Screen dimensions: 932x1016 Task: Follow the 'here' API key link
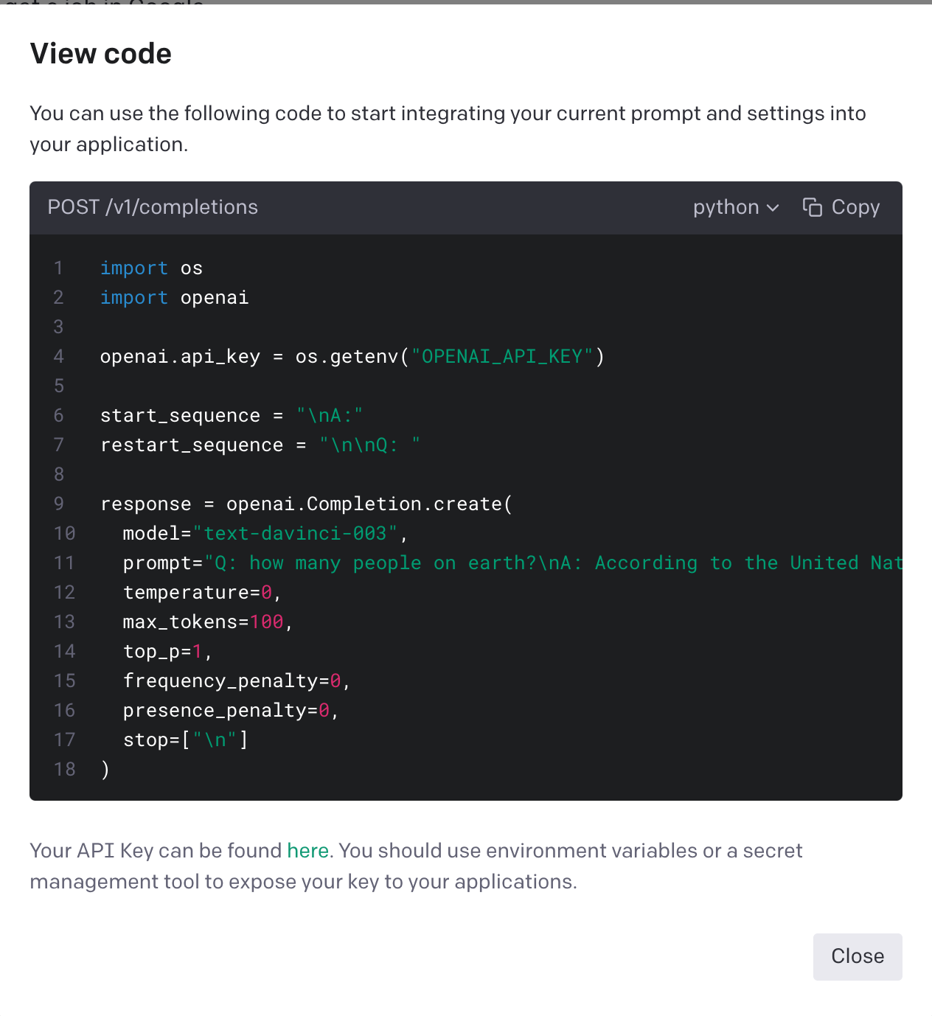pos(307,851)
